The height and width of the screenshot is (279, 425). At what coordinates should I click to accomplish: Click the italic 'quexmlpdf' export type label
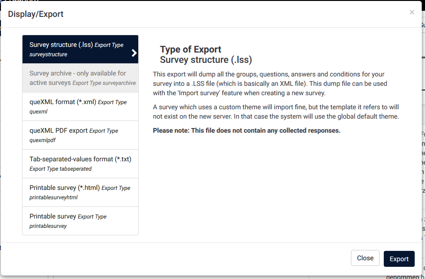click(x=43, y=140)
